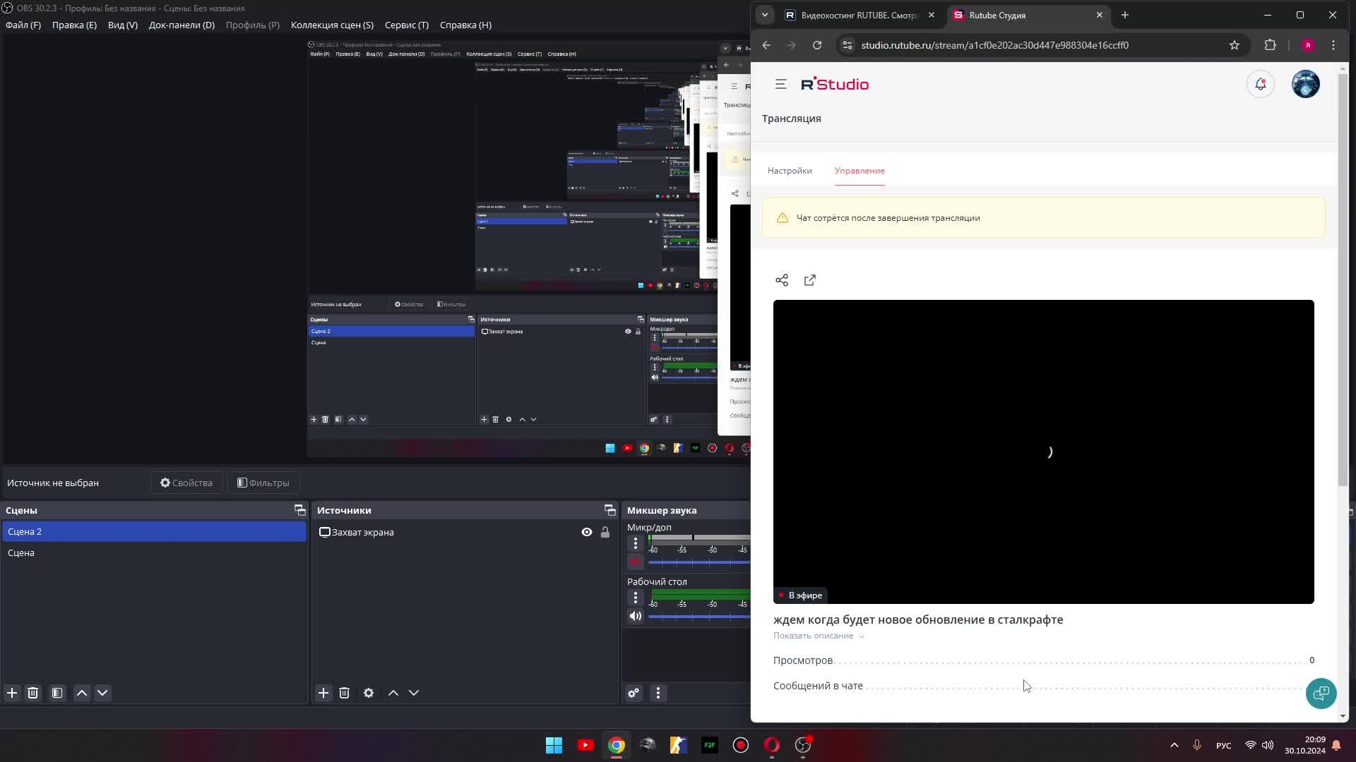Undock the Sources panel float icon
Image resolution: width=1356 pixels, height=762 pixels.
click(609, 510)
